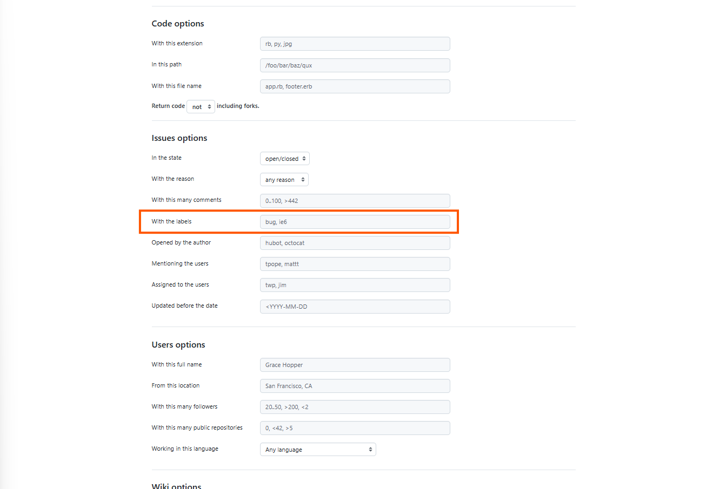The height and width of the screenshot is (489, 726).
Task: Click the 'With the labels' label text
Action: (x=171, y=221)
